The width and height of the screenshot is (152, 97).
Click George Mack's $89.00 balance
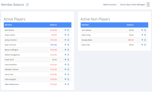(131, 40)
